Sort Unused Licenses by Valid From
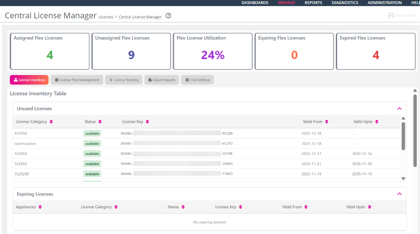The image size is (420, 234). [327, 121]
